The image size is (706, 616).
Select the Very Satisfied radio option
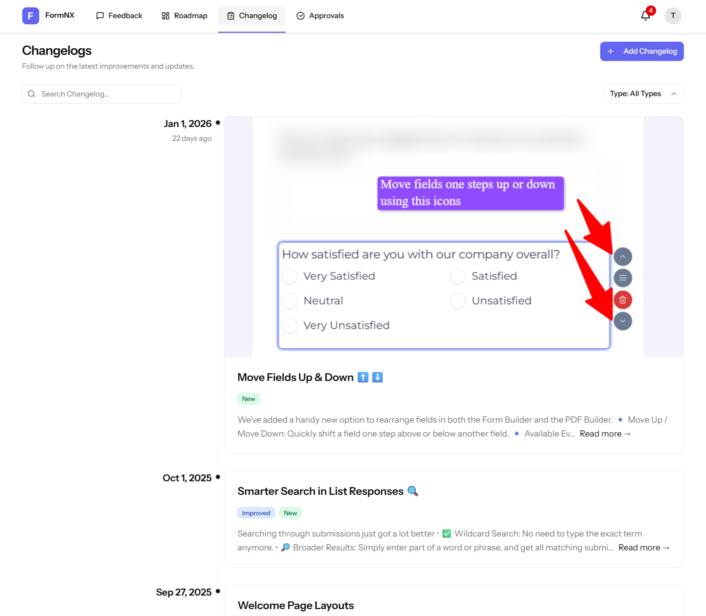(290, 276)
